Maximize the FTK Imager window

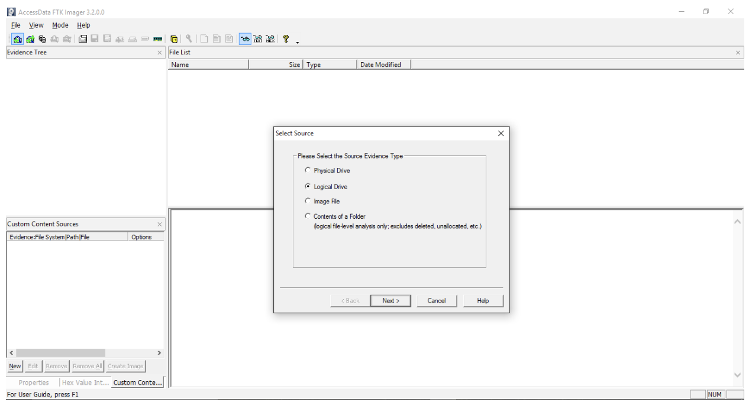(x=706, y=11)
